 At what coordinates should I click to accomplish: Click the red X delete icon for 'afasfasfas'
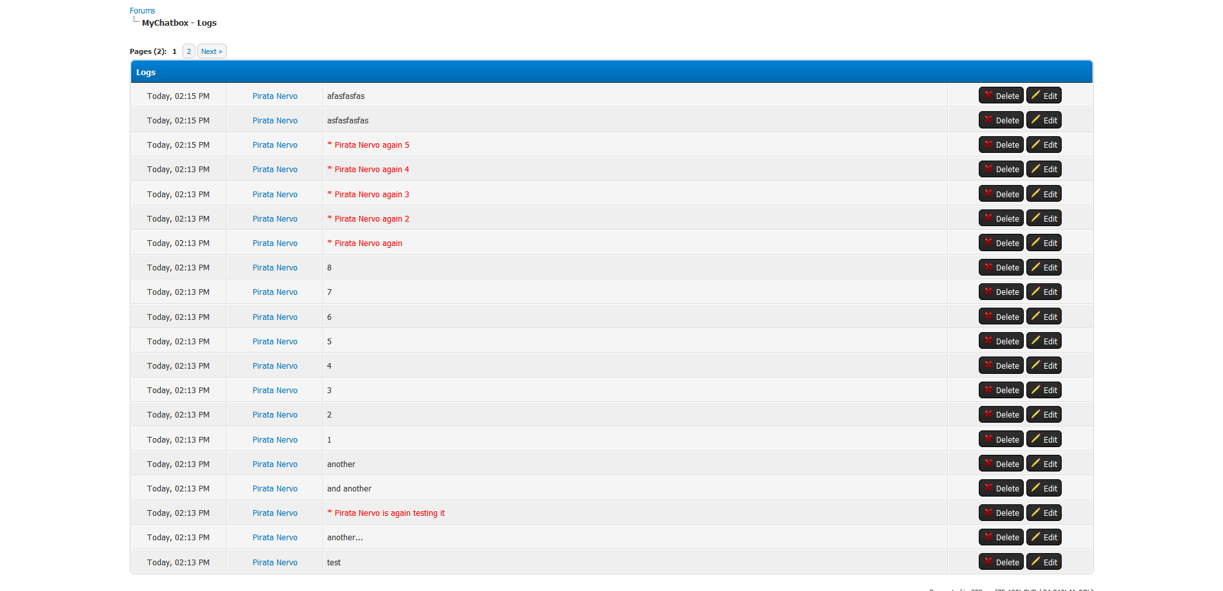(x=988, y=95)
